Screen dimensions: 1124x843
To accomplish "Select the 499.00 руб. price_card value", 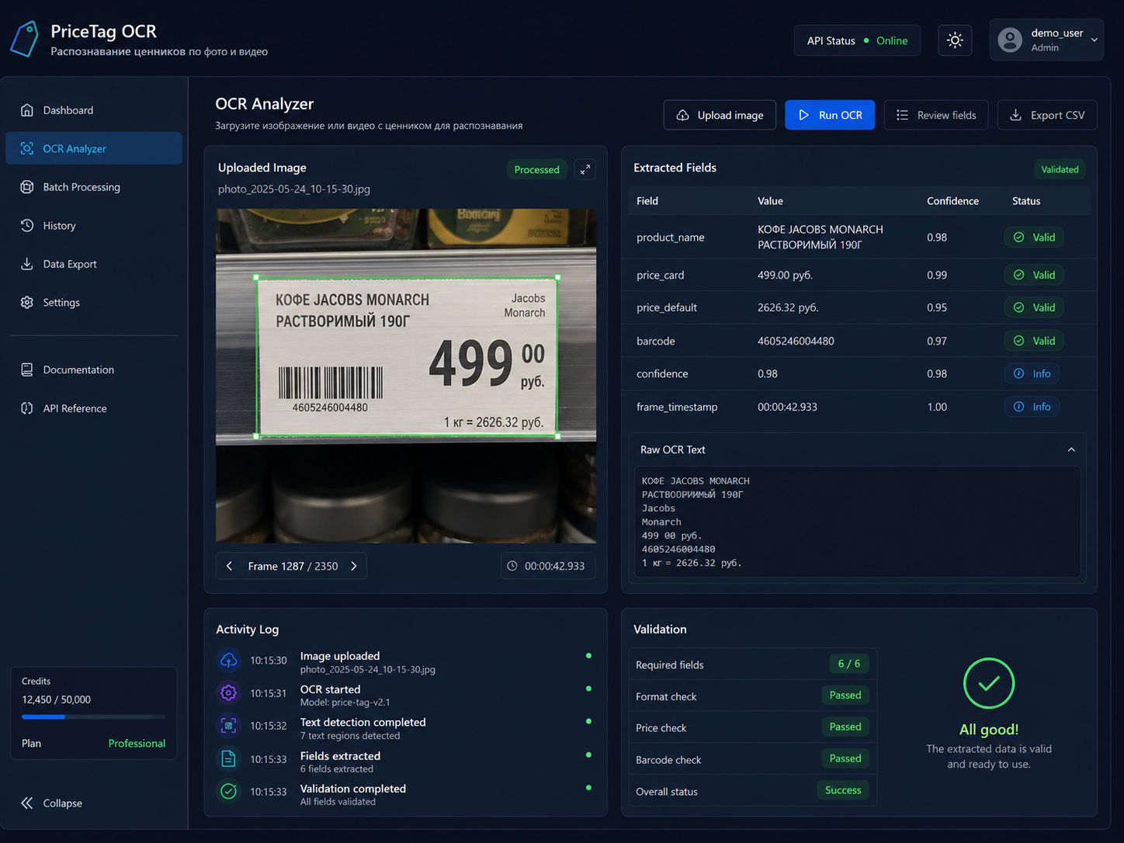I will click(785, 275).
